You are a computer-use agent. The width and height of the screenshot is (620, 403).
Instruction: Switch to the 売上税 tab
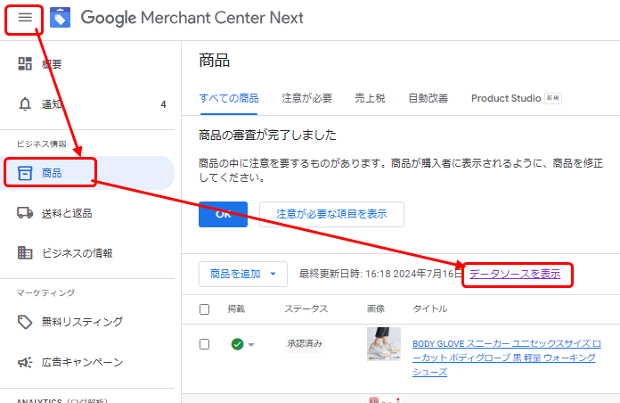coord(370,98)
